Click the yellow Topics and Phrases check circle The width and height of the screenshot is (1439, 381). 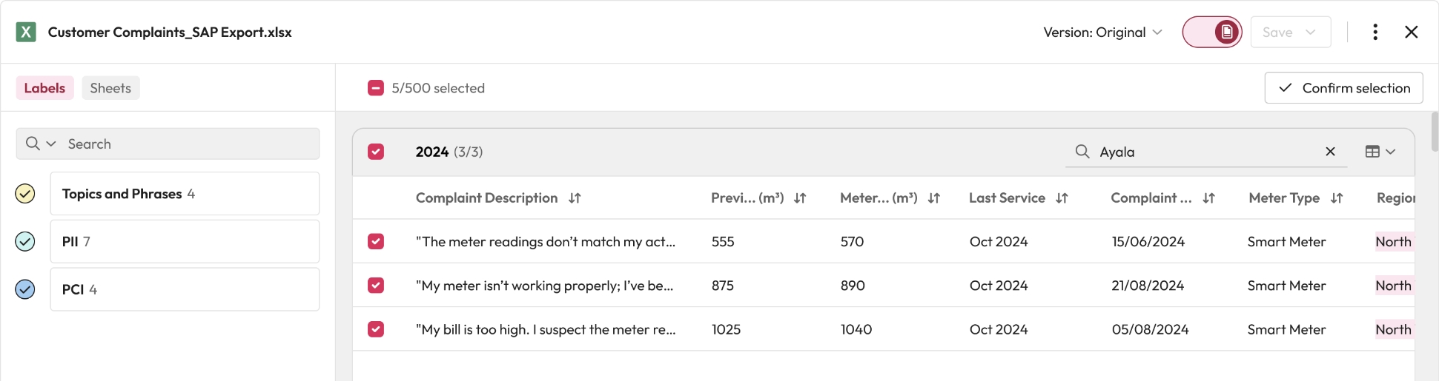coord(25,194)
